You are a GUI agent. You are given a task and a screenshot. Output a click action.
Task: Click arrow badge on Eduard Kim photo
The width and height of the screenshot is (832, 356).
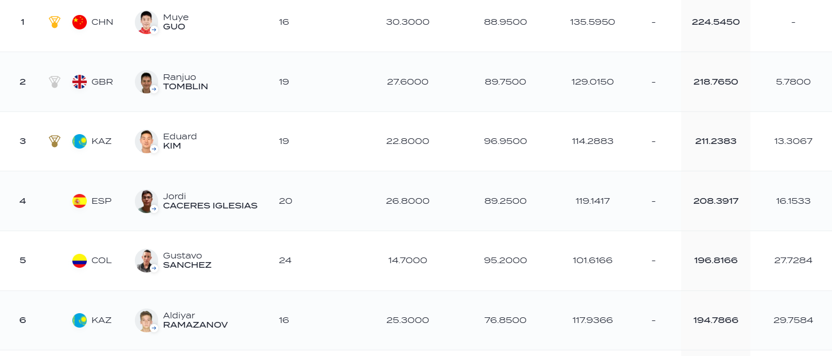pyautogui.click(x=154, y=149)
